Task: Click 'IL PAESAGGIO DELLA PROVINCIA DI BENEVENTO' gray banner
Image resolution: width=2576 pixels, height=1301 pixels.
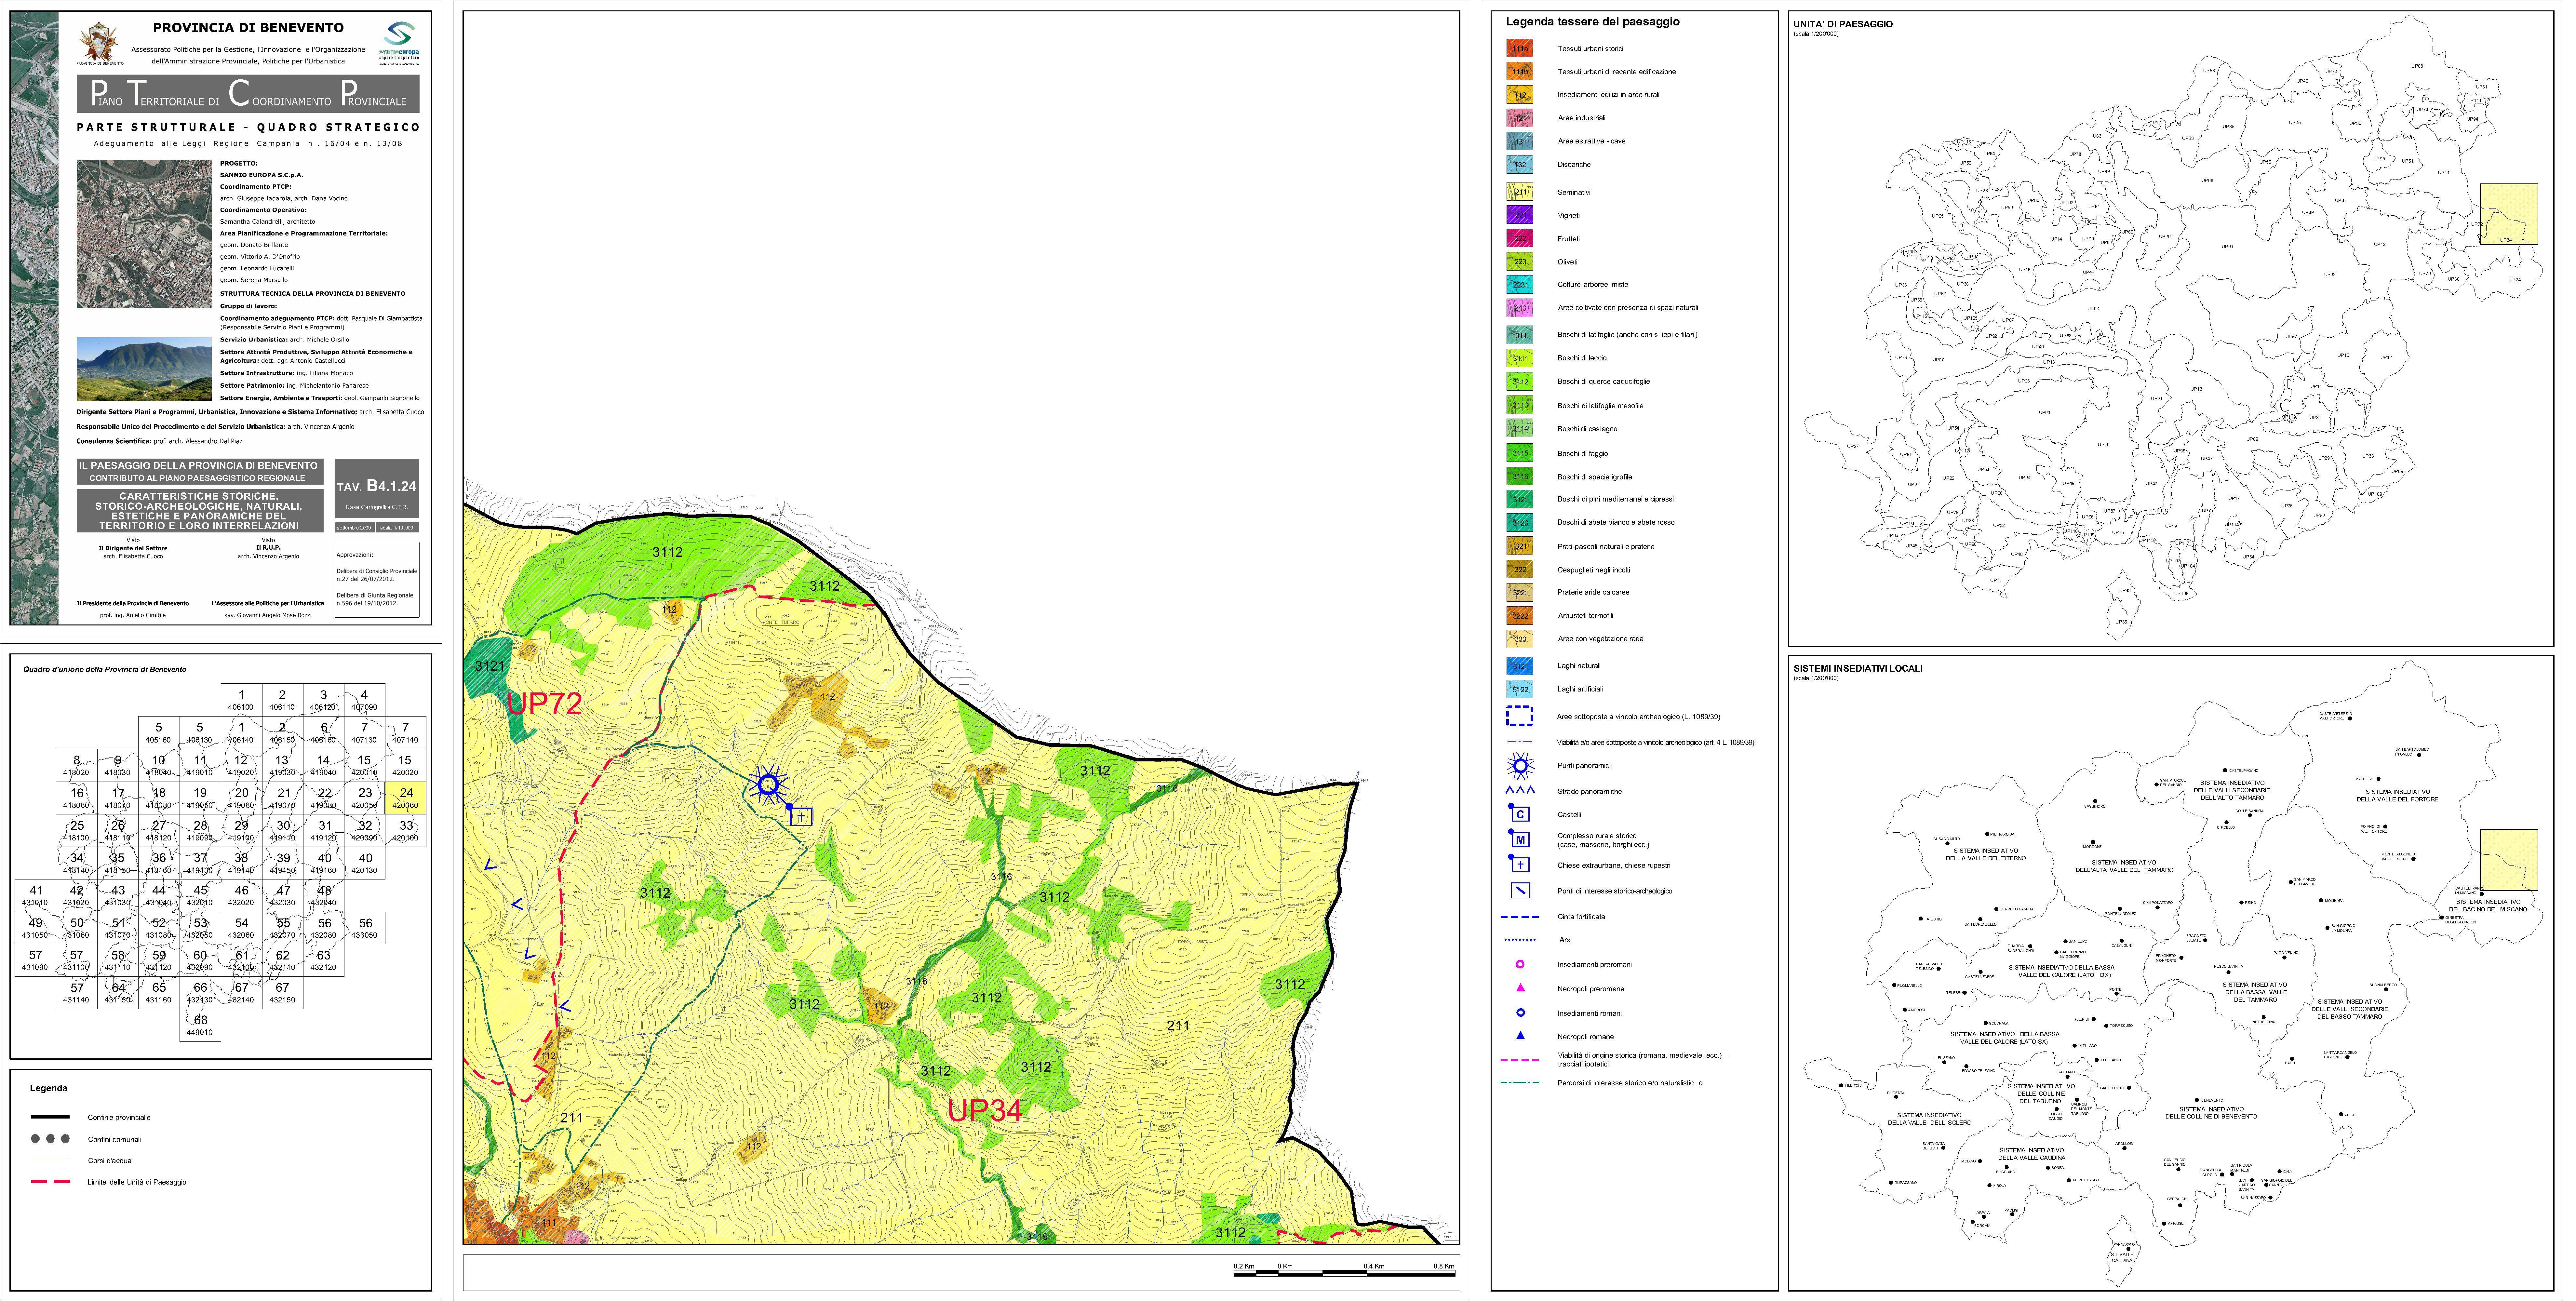Action: pos(200,472)
